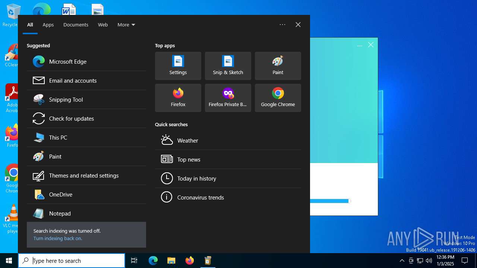Run Coronavirus trends quick search

tap(228, 198)
